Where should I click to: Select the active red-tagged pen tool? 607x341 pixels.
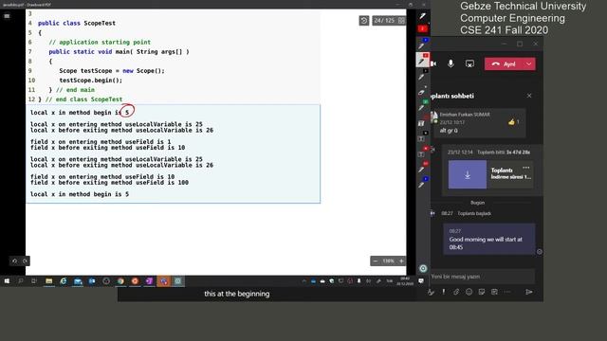point(422,60)
